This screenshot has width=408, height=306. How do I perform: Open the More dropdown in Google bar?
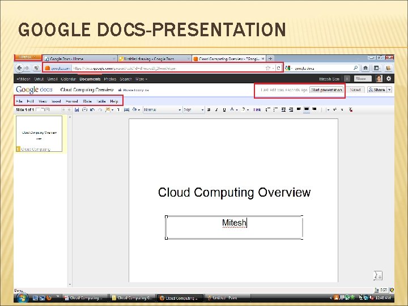141,79
